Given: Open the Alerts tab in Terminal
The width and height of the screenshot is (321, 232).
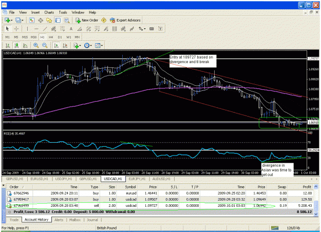Looking at the screenshot, I should pos(59,220).
